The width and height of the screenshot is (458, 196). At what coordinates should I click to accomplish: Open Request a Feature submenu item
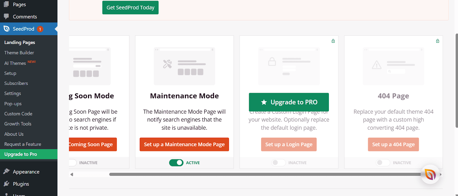click(x=23, y=144)
